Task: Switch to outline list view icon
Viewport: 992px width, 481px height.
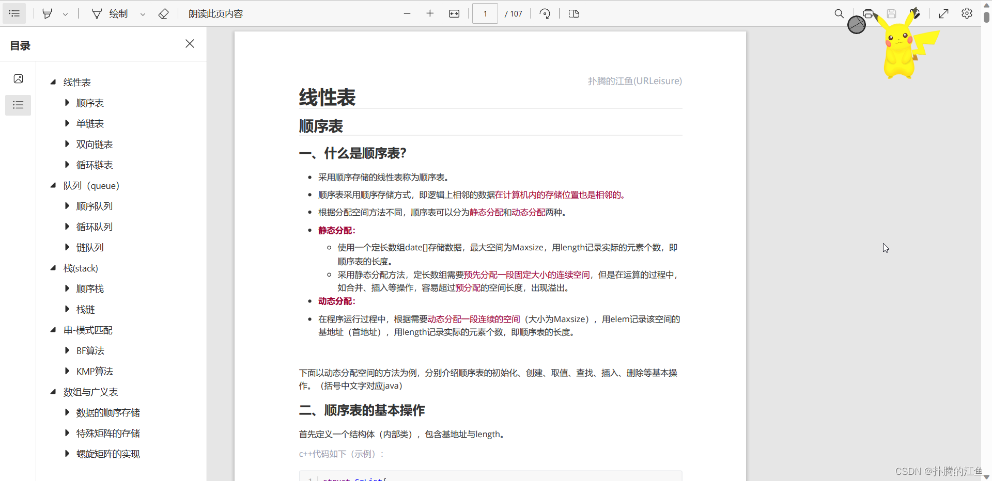Action: (18, 105)
